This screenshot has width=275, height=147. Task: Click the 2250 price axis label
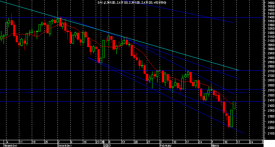[x=271, y=122]
